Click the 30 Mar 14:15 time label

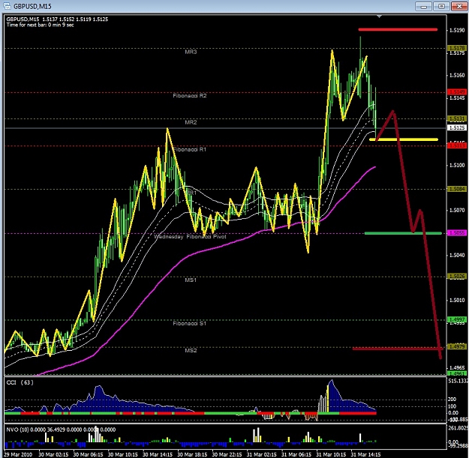[x=158, y=454]
